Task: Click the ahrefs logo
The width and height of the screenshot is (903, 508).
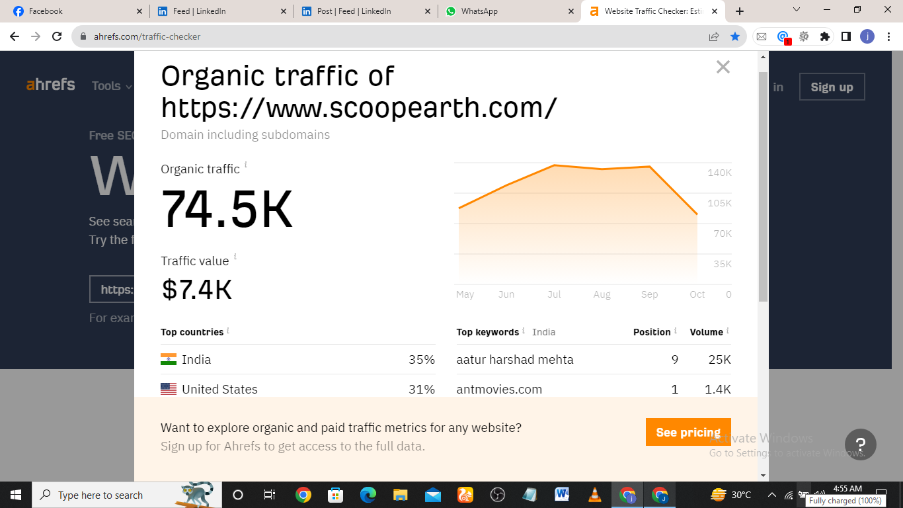Action: point(50,85)
